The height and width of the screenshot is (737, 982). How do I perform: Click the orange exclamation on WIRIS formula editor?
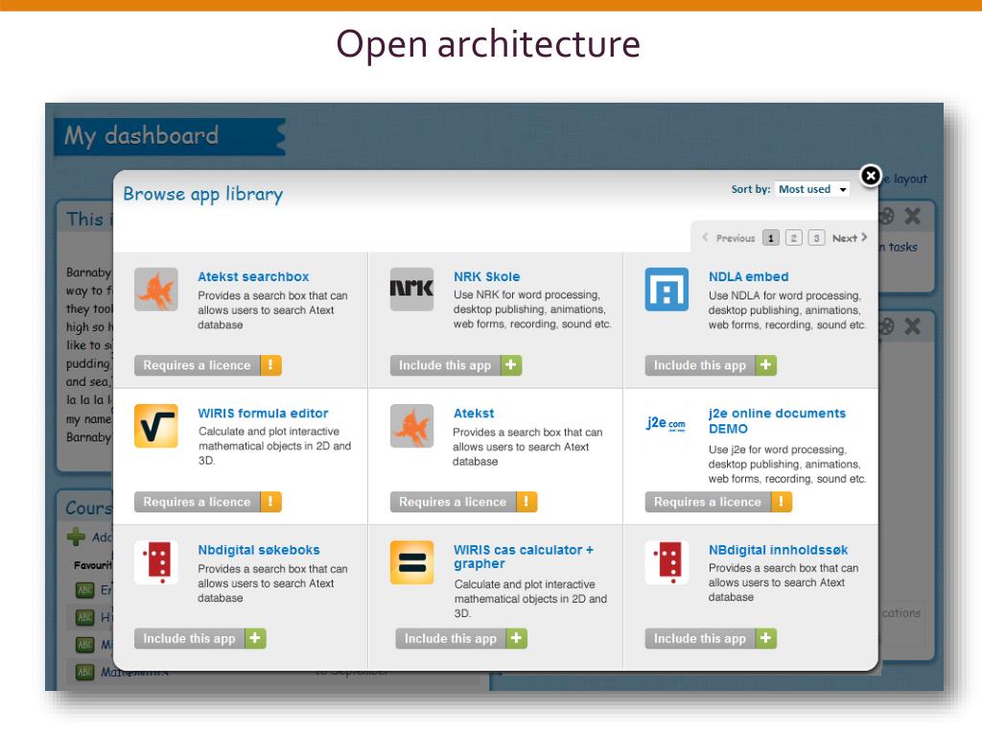click(270, 502)
